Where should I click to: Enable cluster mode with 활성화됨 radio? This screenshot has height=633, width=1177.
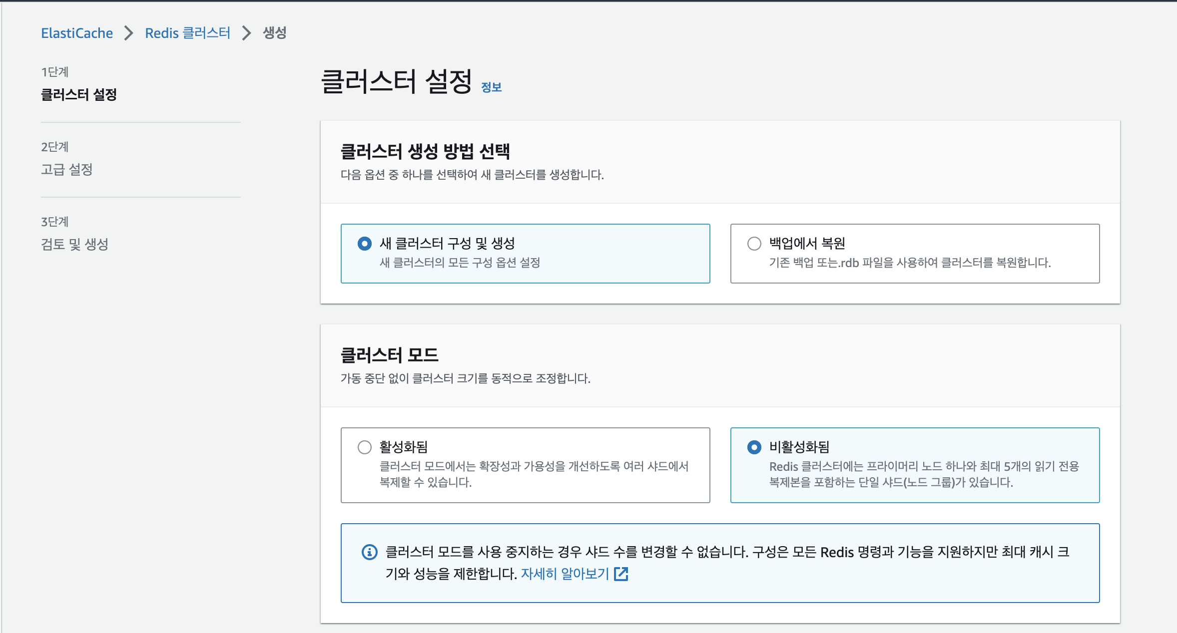(365, 447)
